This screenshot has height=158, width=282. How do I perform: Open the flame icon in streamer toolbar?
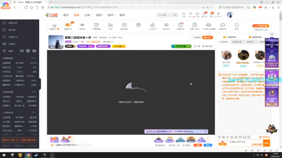(152, 25)
